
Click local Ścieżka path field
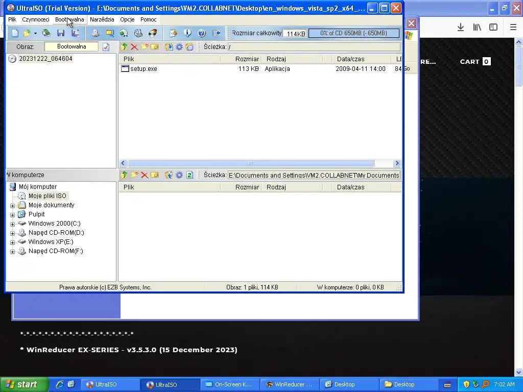pos(314,175)
